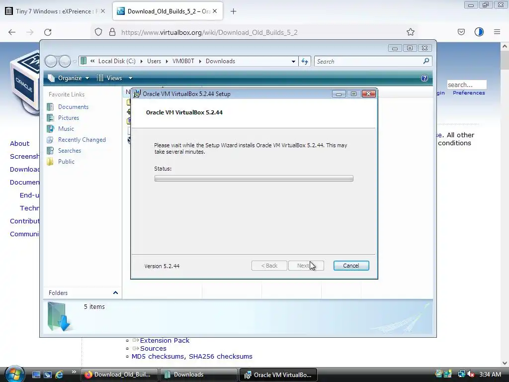Screen dimensions: 509x382
Task: Close the Tiny 7 Windows browser tab
Action: [102, 11]
